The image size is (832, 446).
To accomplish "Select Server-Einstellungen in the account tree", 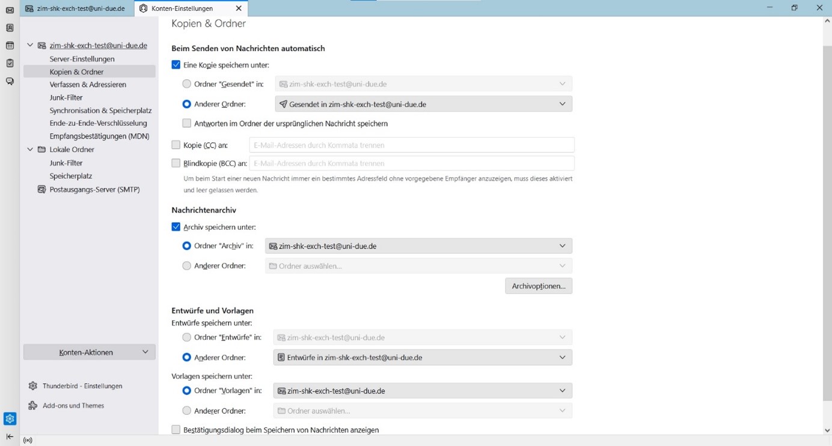I will click(82, 59).
